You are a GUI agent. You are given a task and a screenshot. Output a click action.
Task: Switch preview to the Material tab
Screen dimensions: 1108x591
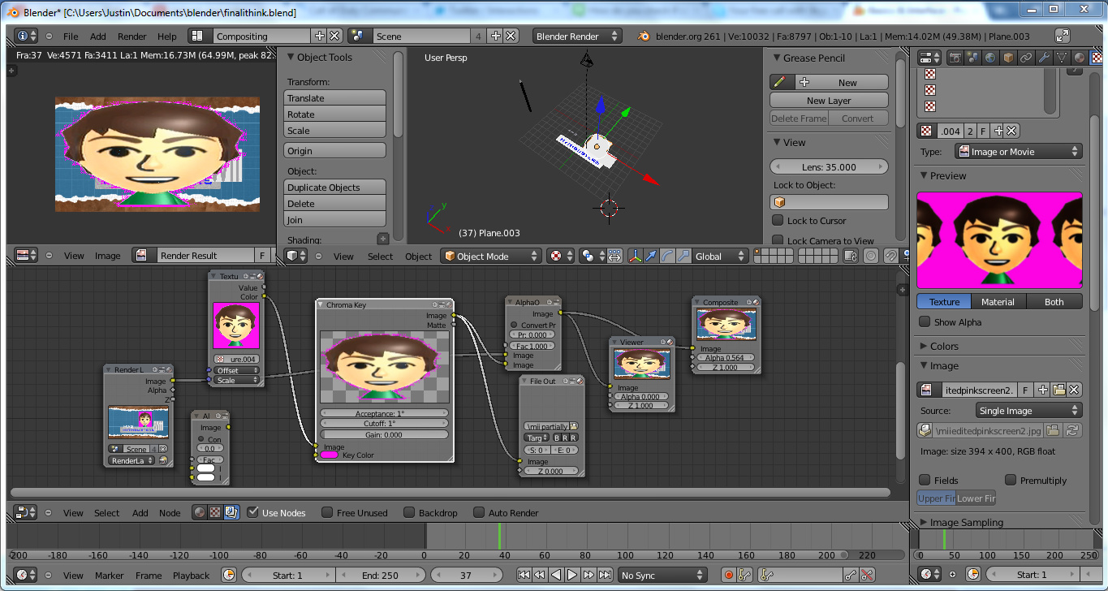pos(998,301)
